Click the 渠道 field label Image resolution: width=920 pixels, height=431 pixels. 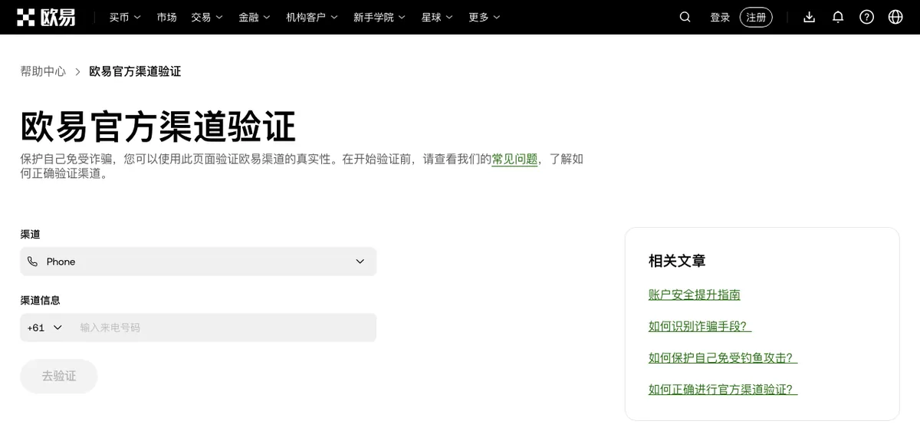pyautogui.click(x=30, y=234)
